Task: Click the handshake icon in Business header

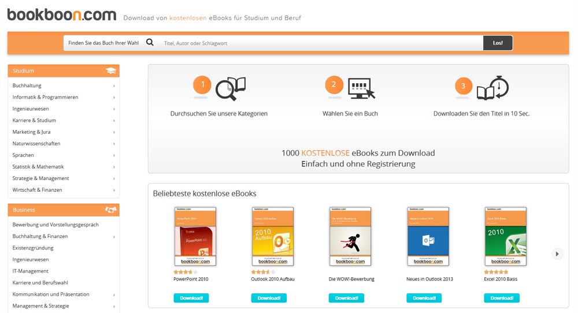Action: pos(110,210)
